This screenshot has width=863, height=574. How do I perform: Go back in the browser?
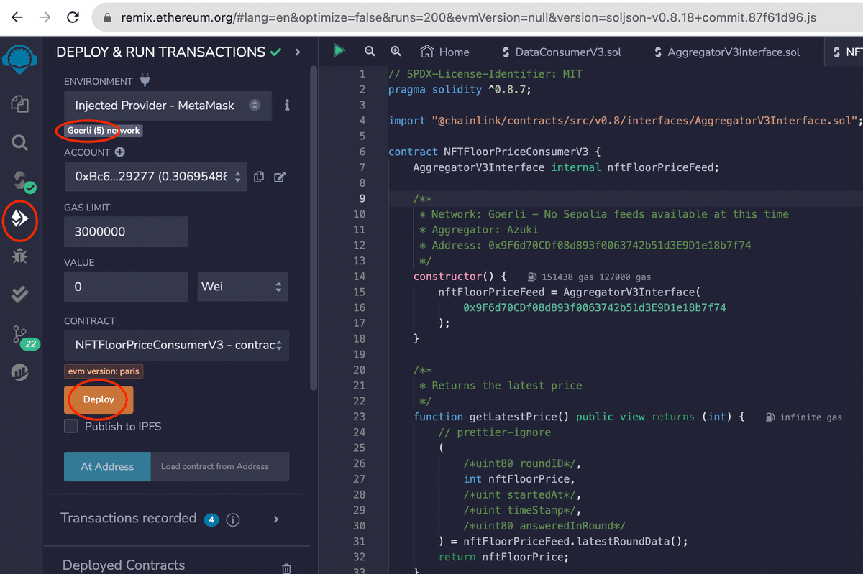tap(17, 17)
